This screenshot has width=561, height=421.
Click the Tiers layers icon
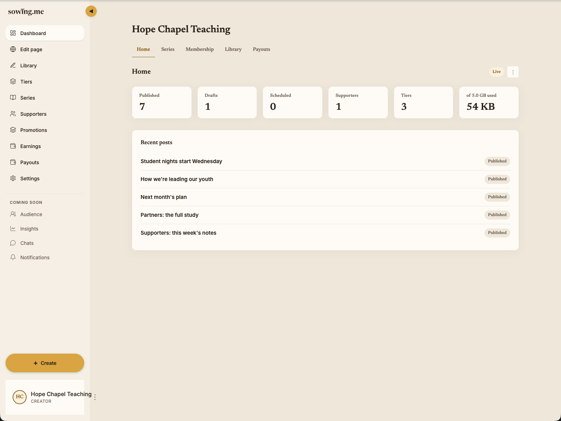click(x=13, y=81)
